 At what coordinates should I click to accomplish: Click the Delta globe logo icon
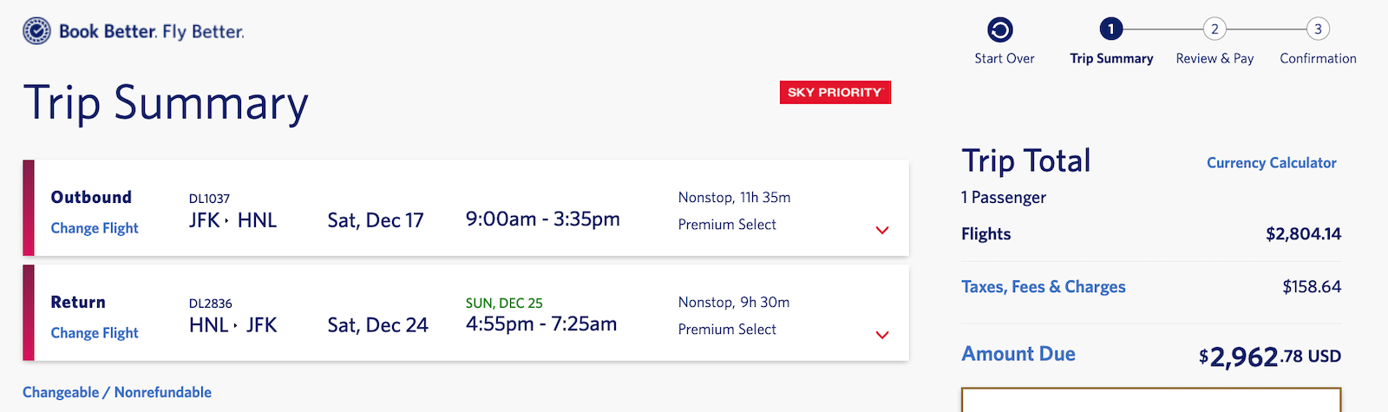point(36,31)
